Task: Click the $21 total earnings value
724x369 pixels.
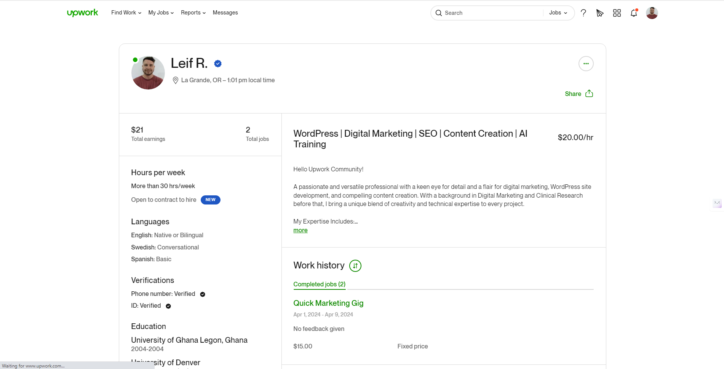Action: pos(137,130)
